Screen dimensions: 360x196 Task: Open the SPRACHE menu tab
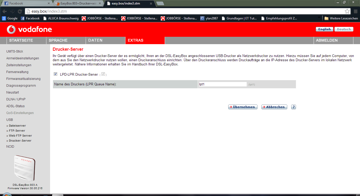click(x=66, y=40)
